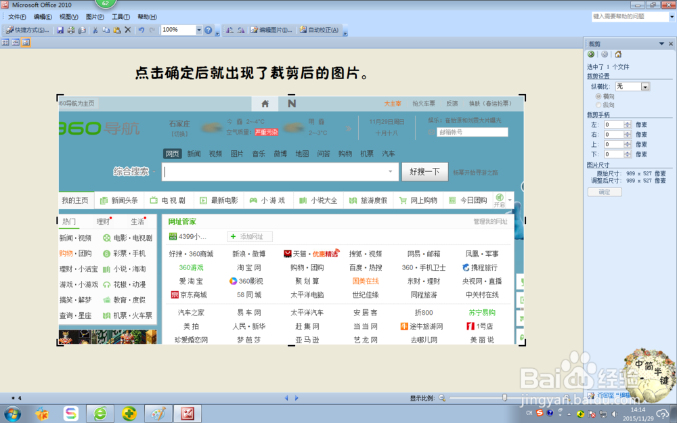This screenshot has width=677, height=423.
Task: Delete the picture using the red X icon
Action: tap(127, 30)
